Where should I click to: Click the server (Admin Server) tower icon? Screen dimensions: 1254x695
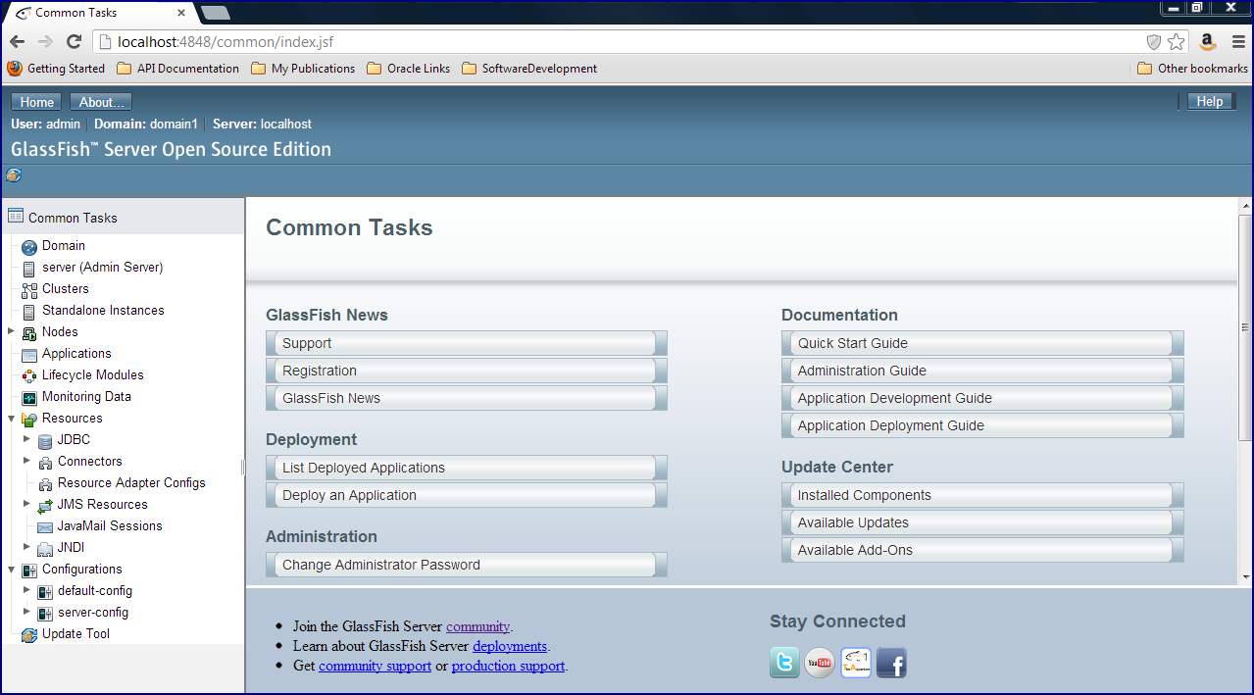tap(29, 269)
